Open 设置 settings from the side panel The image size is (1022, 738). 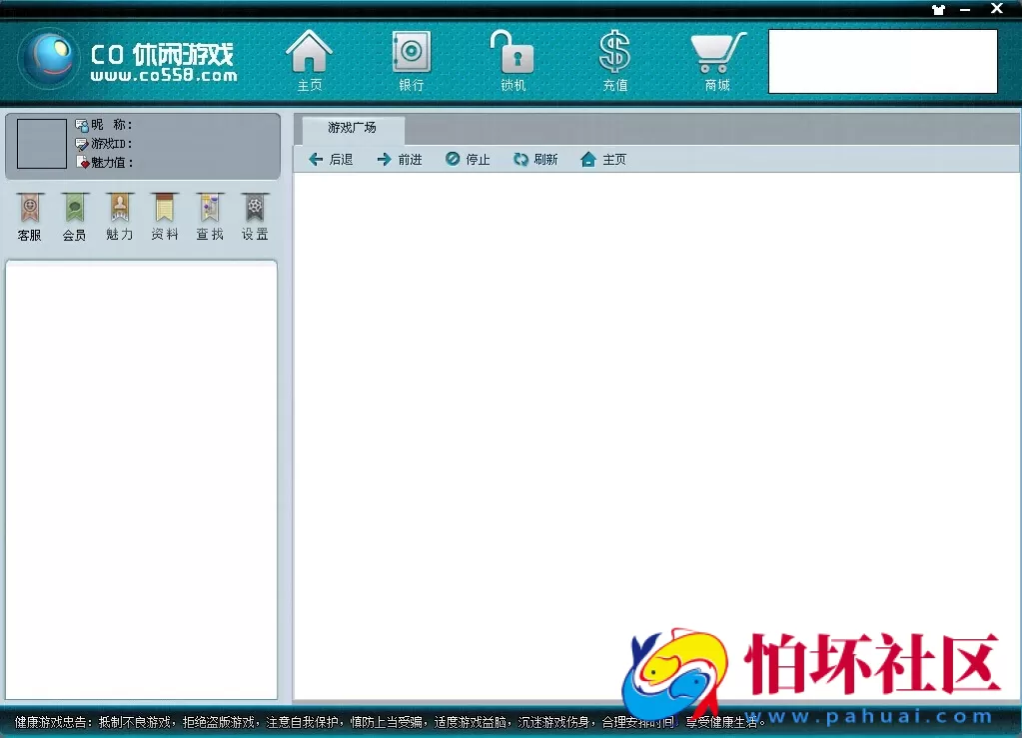254,216
